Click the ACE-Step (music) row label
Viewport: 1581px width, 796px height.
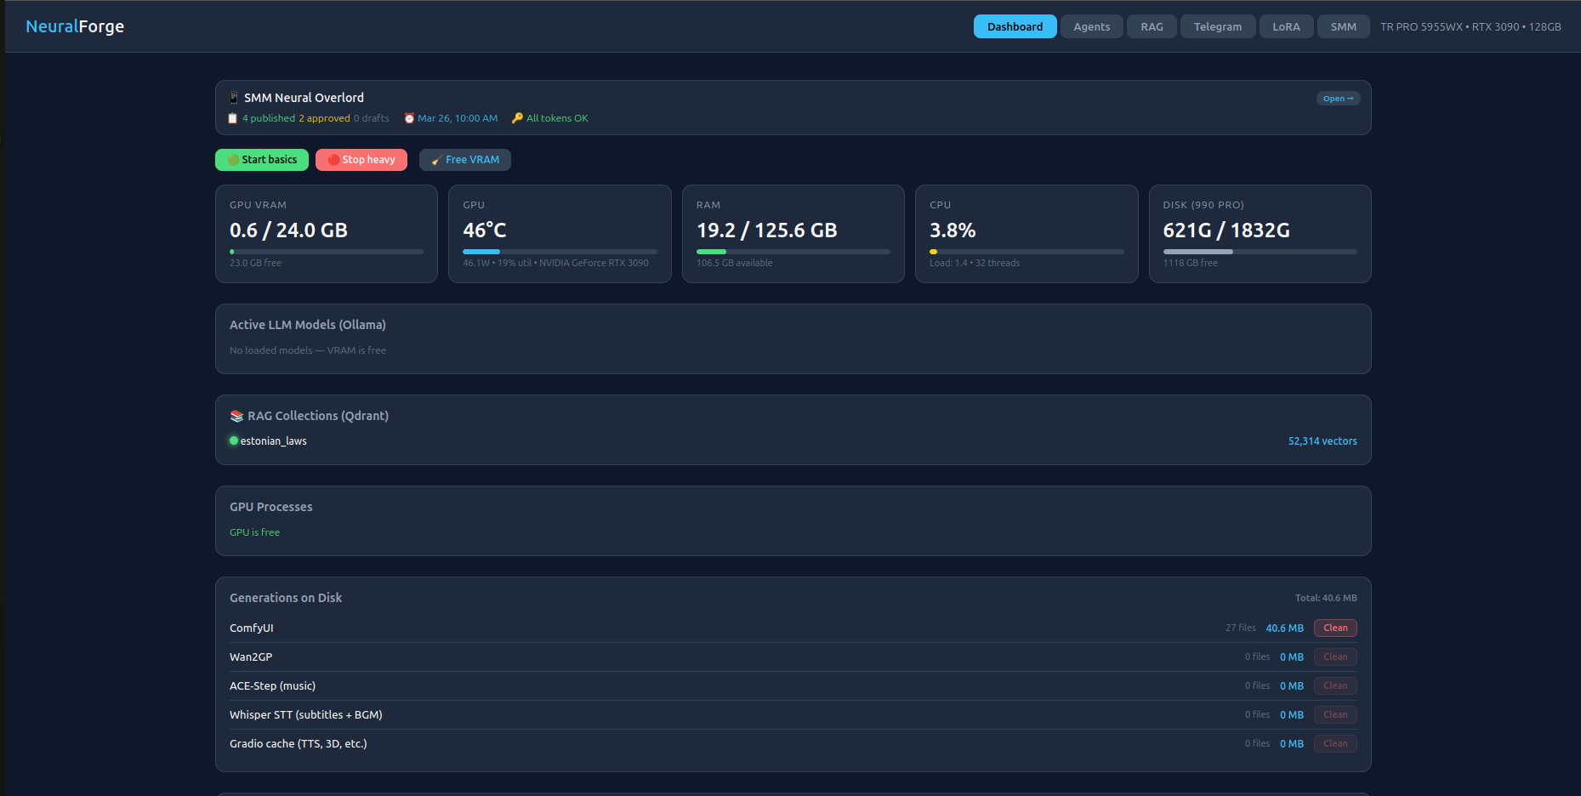(x=272, y=685)
